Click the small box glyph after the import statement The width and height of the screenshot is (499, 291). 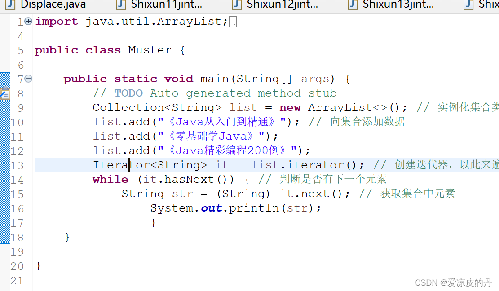tap(233, 21)
